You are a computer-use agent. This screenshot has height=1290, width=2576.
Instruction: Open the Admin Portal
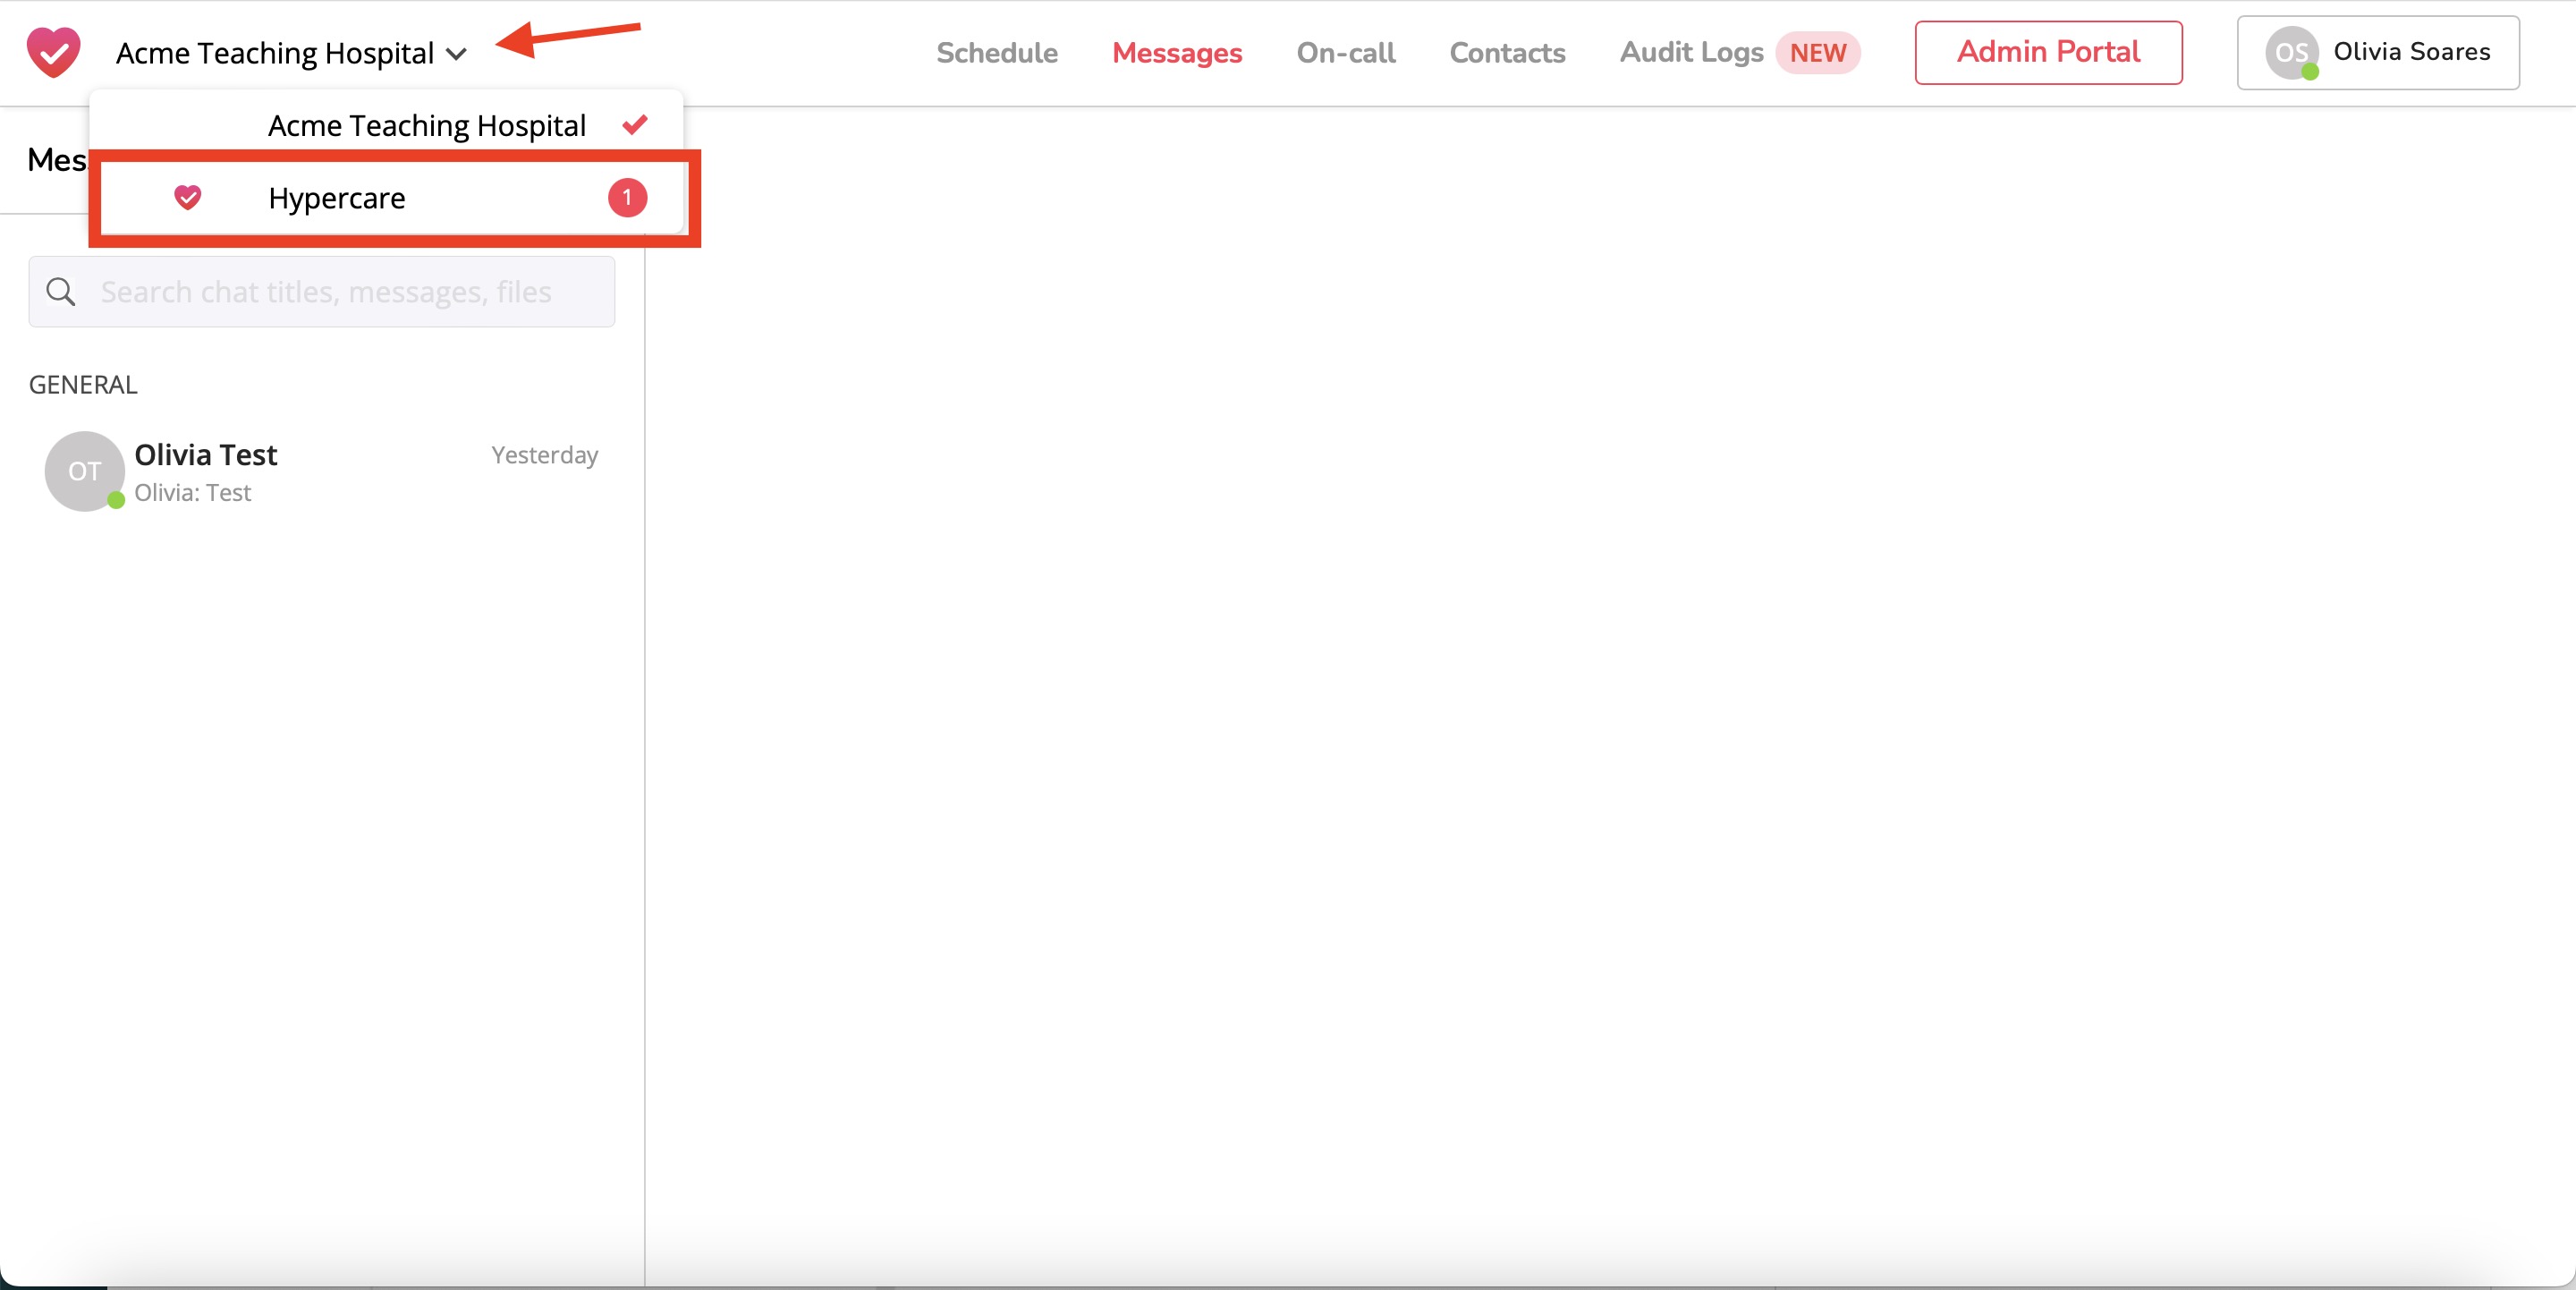(x=2048, y=52)
